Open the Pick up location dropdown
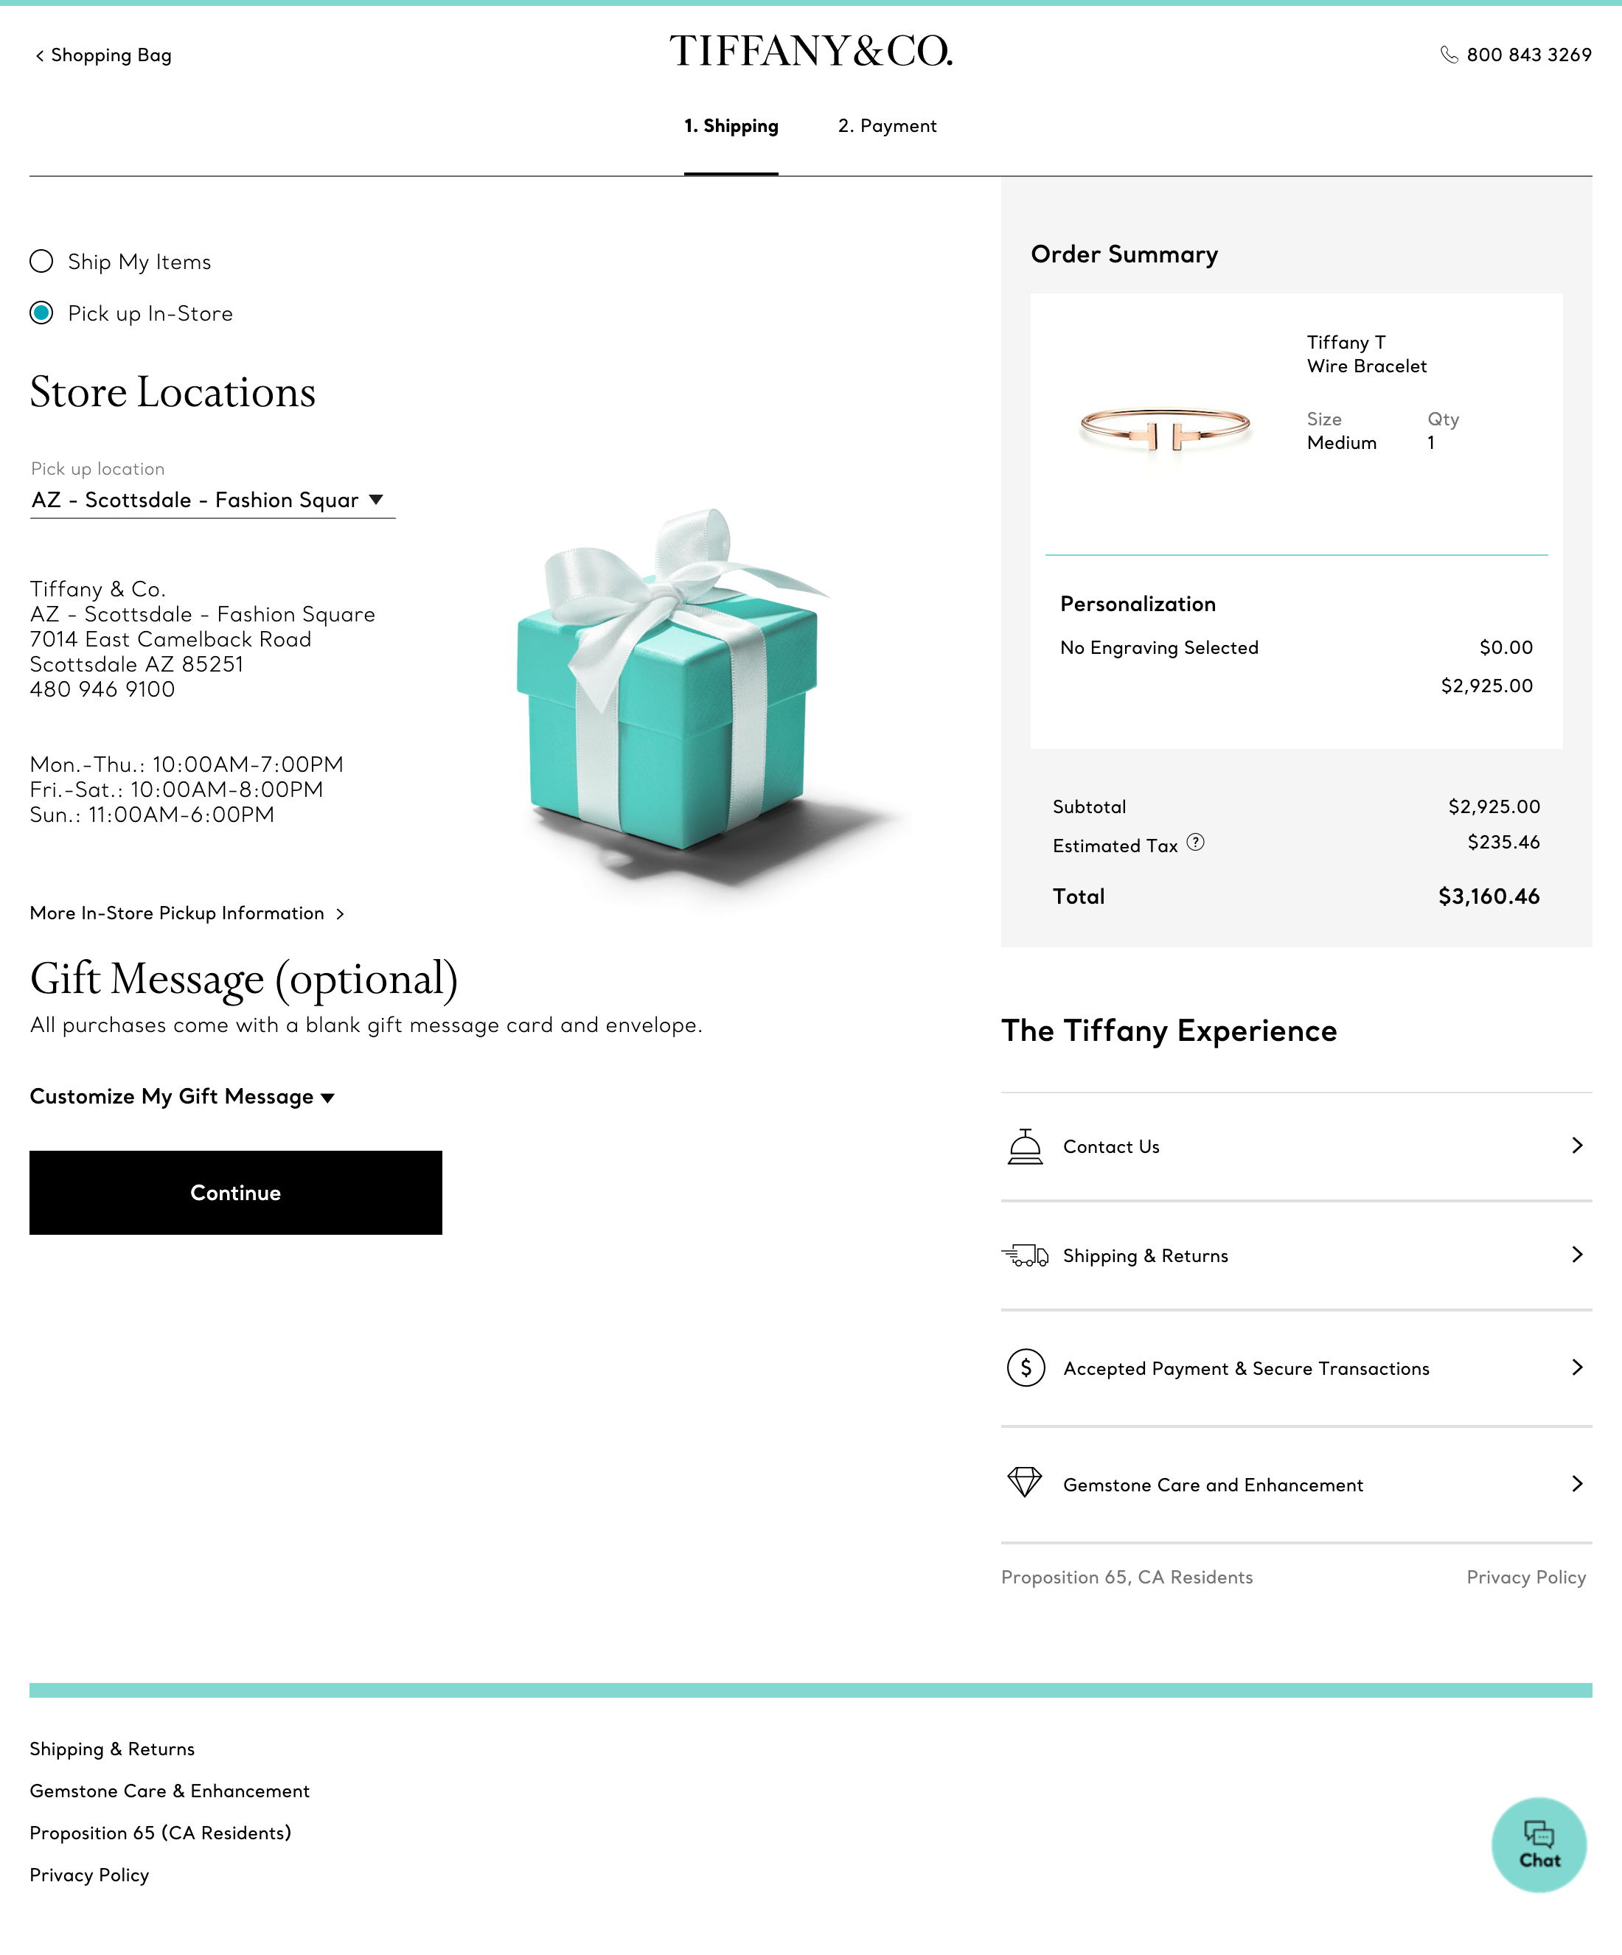 pos(212,500)
